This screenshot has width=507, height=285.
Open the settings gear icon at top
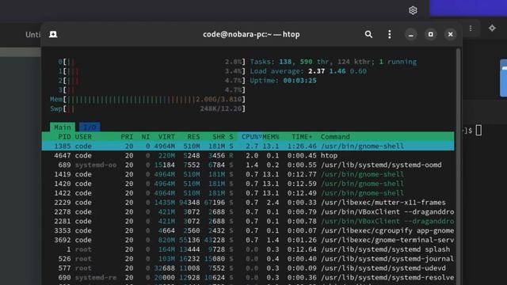click(413, 10)
